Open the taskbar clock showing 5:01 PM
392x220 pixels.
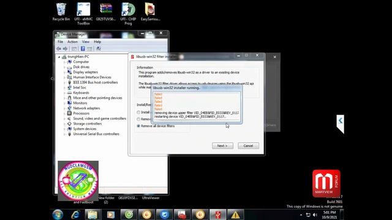(330, 215)
